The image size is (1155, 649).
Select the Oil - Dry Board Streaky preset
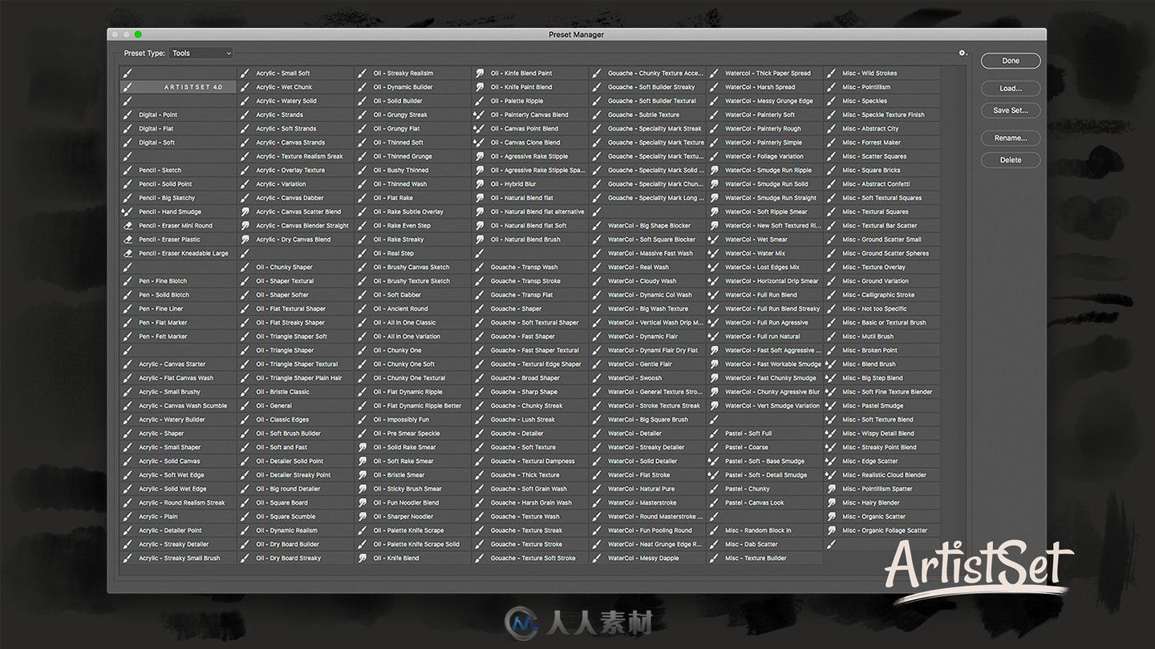(295, 558)
